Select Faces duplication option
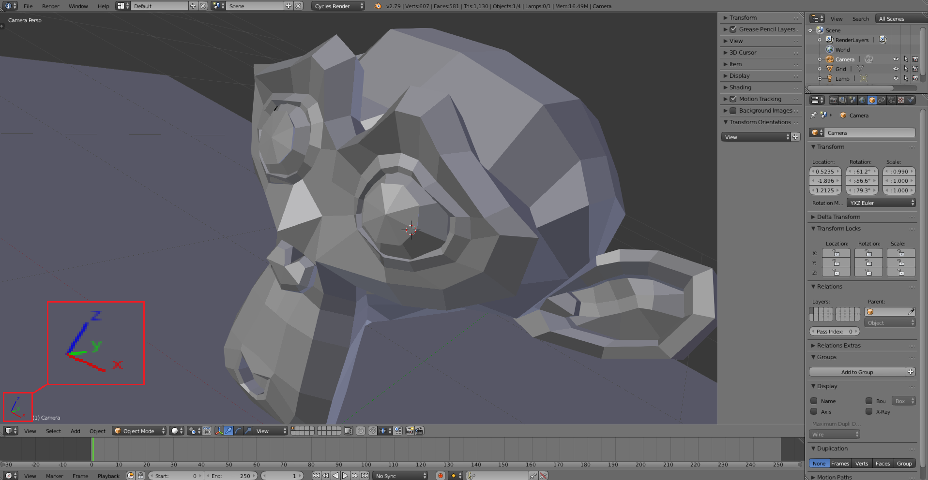928x480 pixels. (x=882, y=463)
